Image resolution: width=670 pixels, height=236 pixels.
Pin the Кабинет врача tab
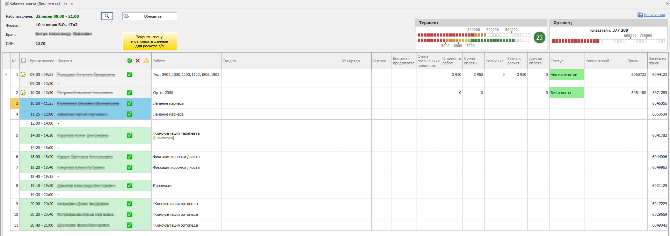click(x=65, y=4)
